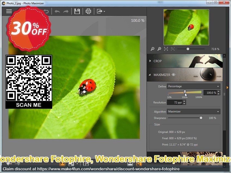231x173 pixels.
Task: Click the Sharpness 100 % value
Action: (212, 118)
